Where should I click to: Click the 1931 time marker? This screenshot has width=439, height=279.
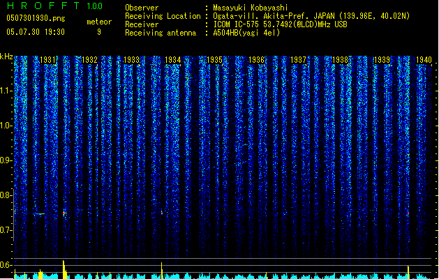(47, 60)
